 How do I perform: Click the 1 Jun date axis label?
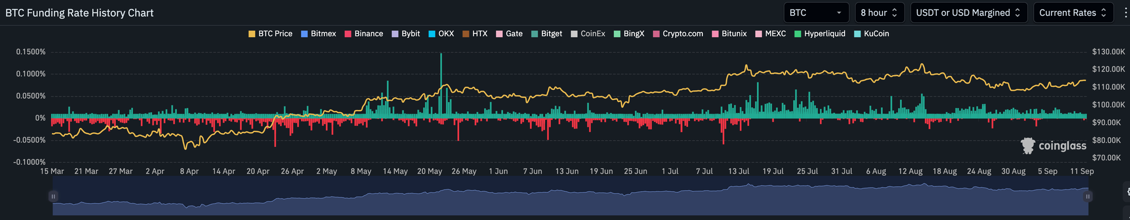498,171
